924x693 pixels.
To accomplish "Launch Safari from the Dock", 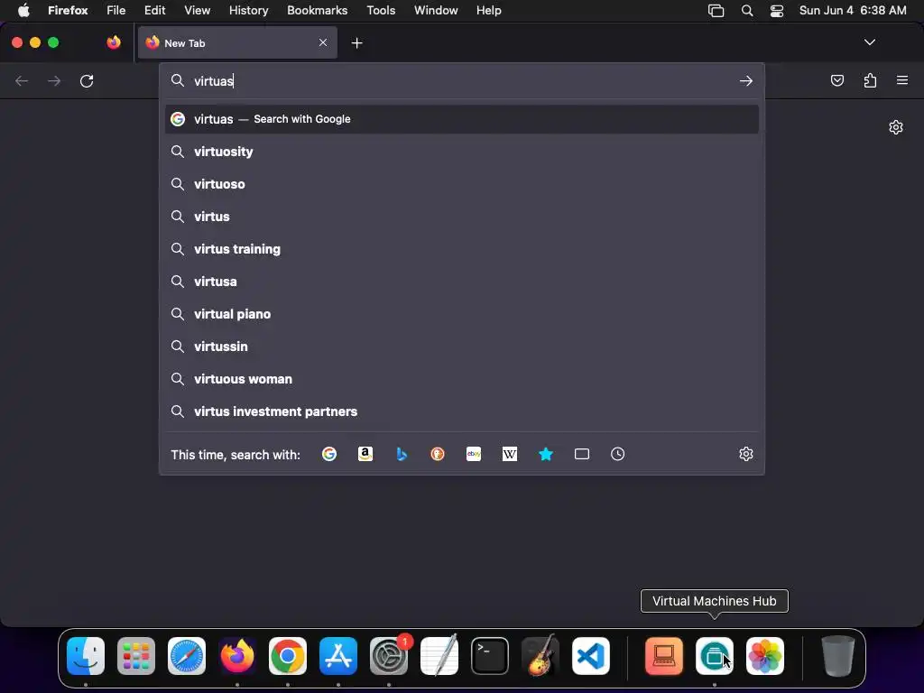I will [187, 655].
